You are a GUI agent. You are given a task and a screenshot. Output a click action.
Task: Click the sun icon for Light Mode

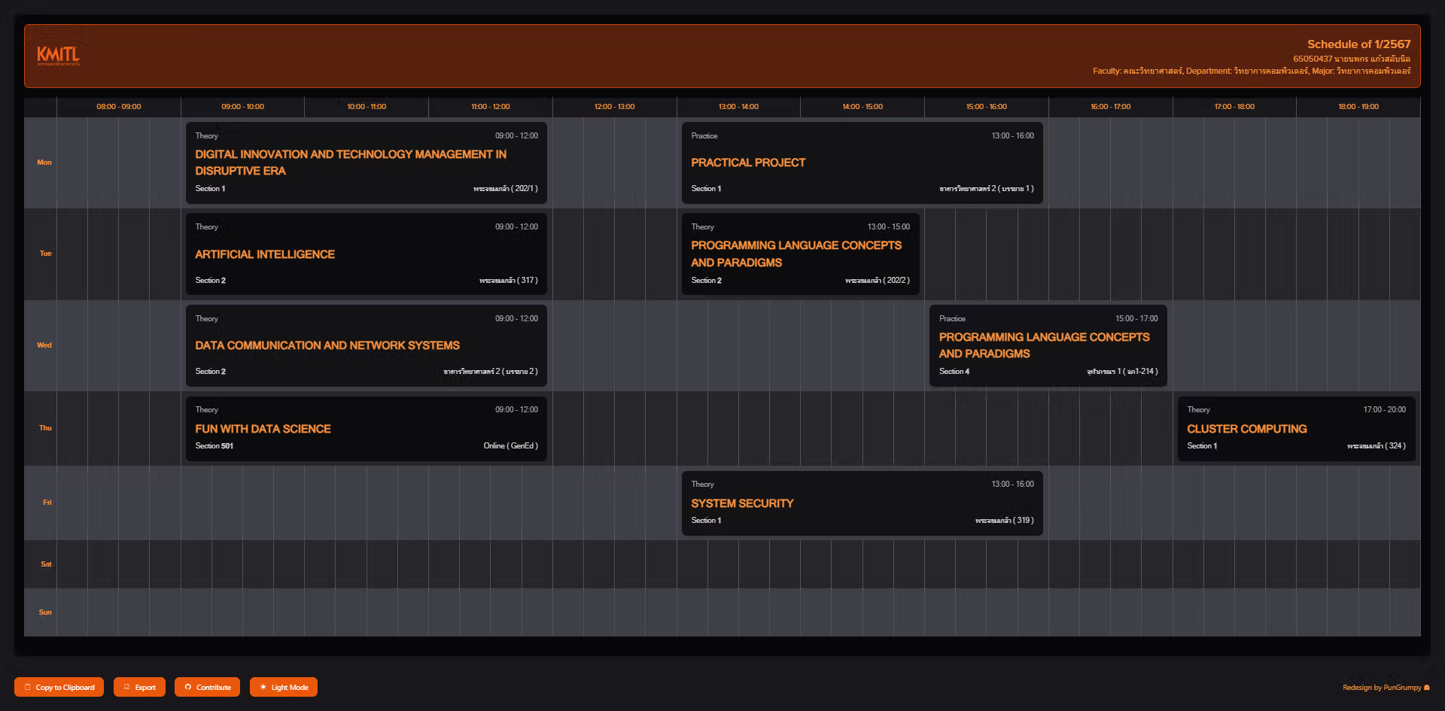[x=263, y=687]
